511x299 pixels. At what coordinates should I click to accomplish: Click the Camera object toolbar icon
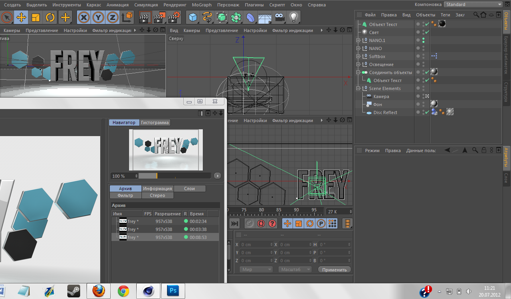[x=279, y=18]
